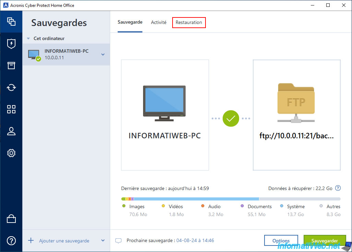Click the green Sauvegarder button
The height and width of the screenshot is (252, 352).
click(x=325, y=241)
